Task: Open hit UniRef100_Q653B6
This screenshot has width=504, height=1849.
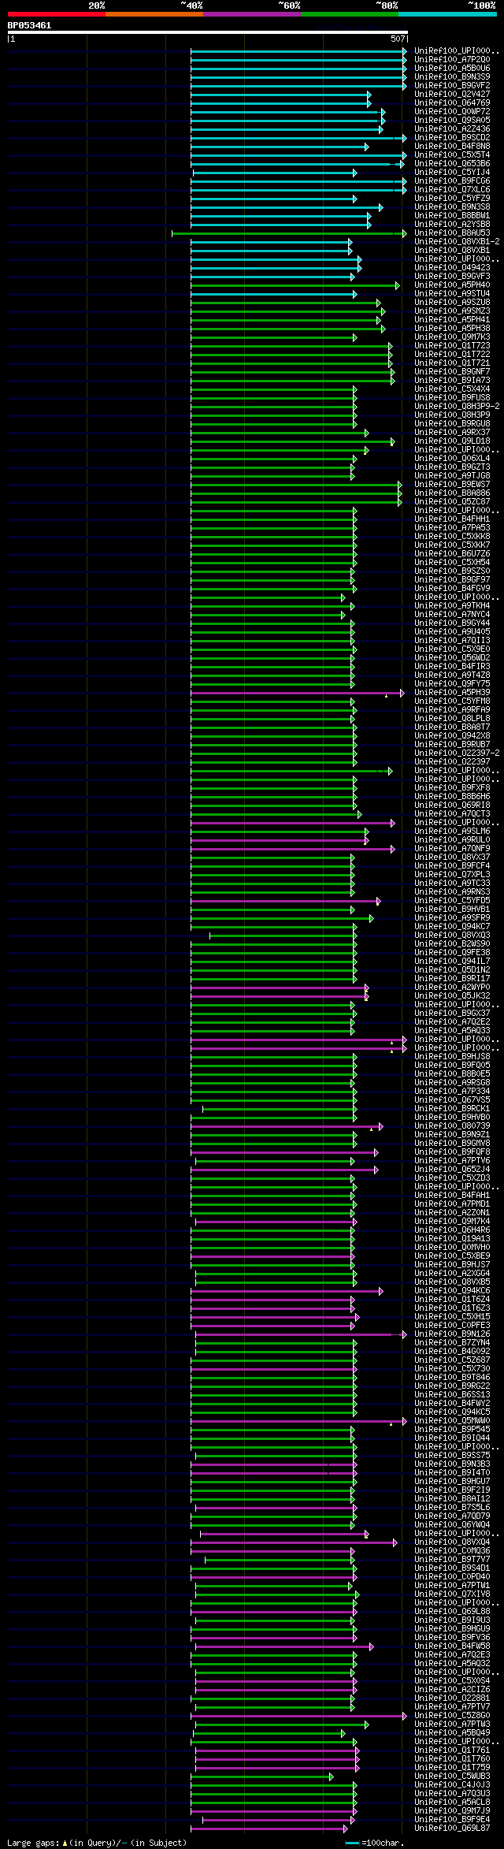Action: (452, 163)
